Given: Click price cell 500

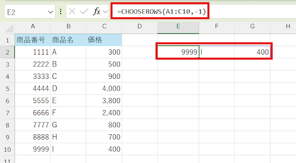Looking at the screenshot, I should (x=104, y=64).
